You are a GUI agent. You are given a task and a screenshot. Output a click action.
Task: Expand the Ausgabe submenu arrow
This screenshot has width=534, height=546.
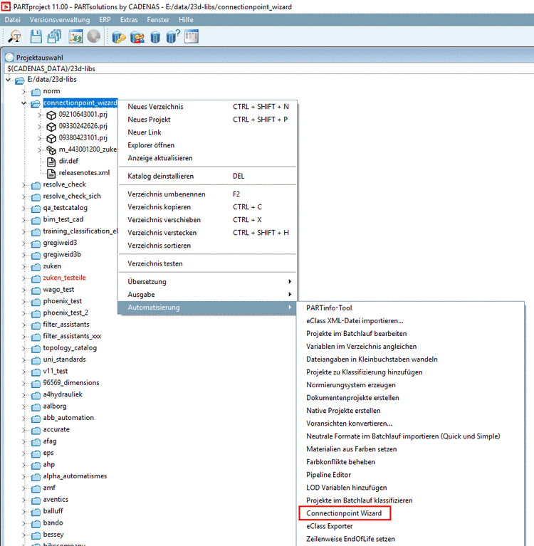(x=290, y=294)
